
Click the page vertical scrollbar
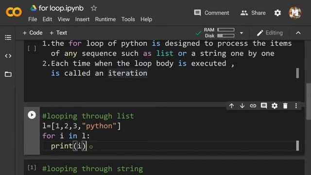pos(309,102)
